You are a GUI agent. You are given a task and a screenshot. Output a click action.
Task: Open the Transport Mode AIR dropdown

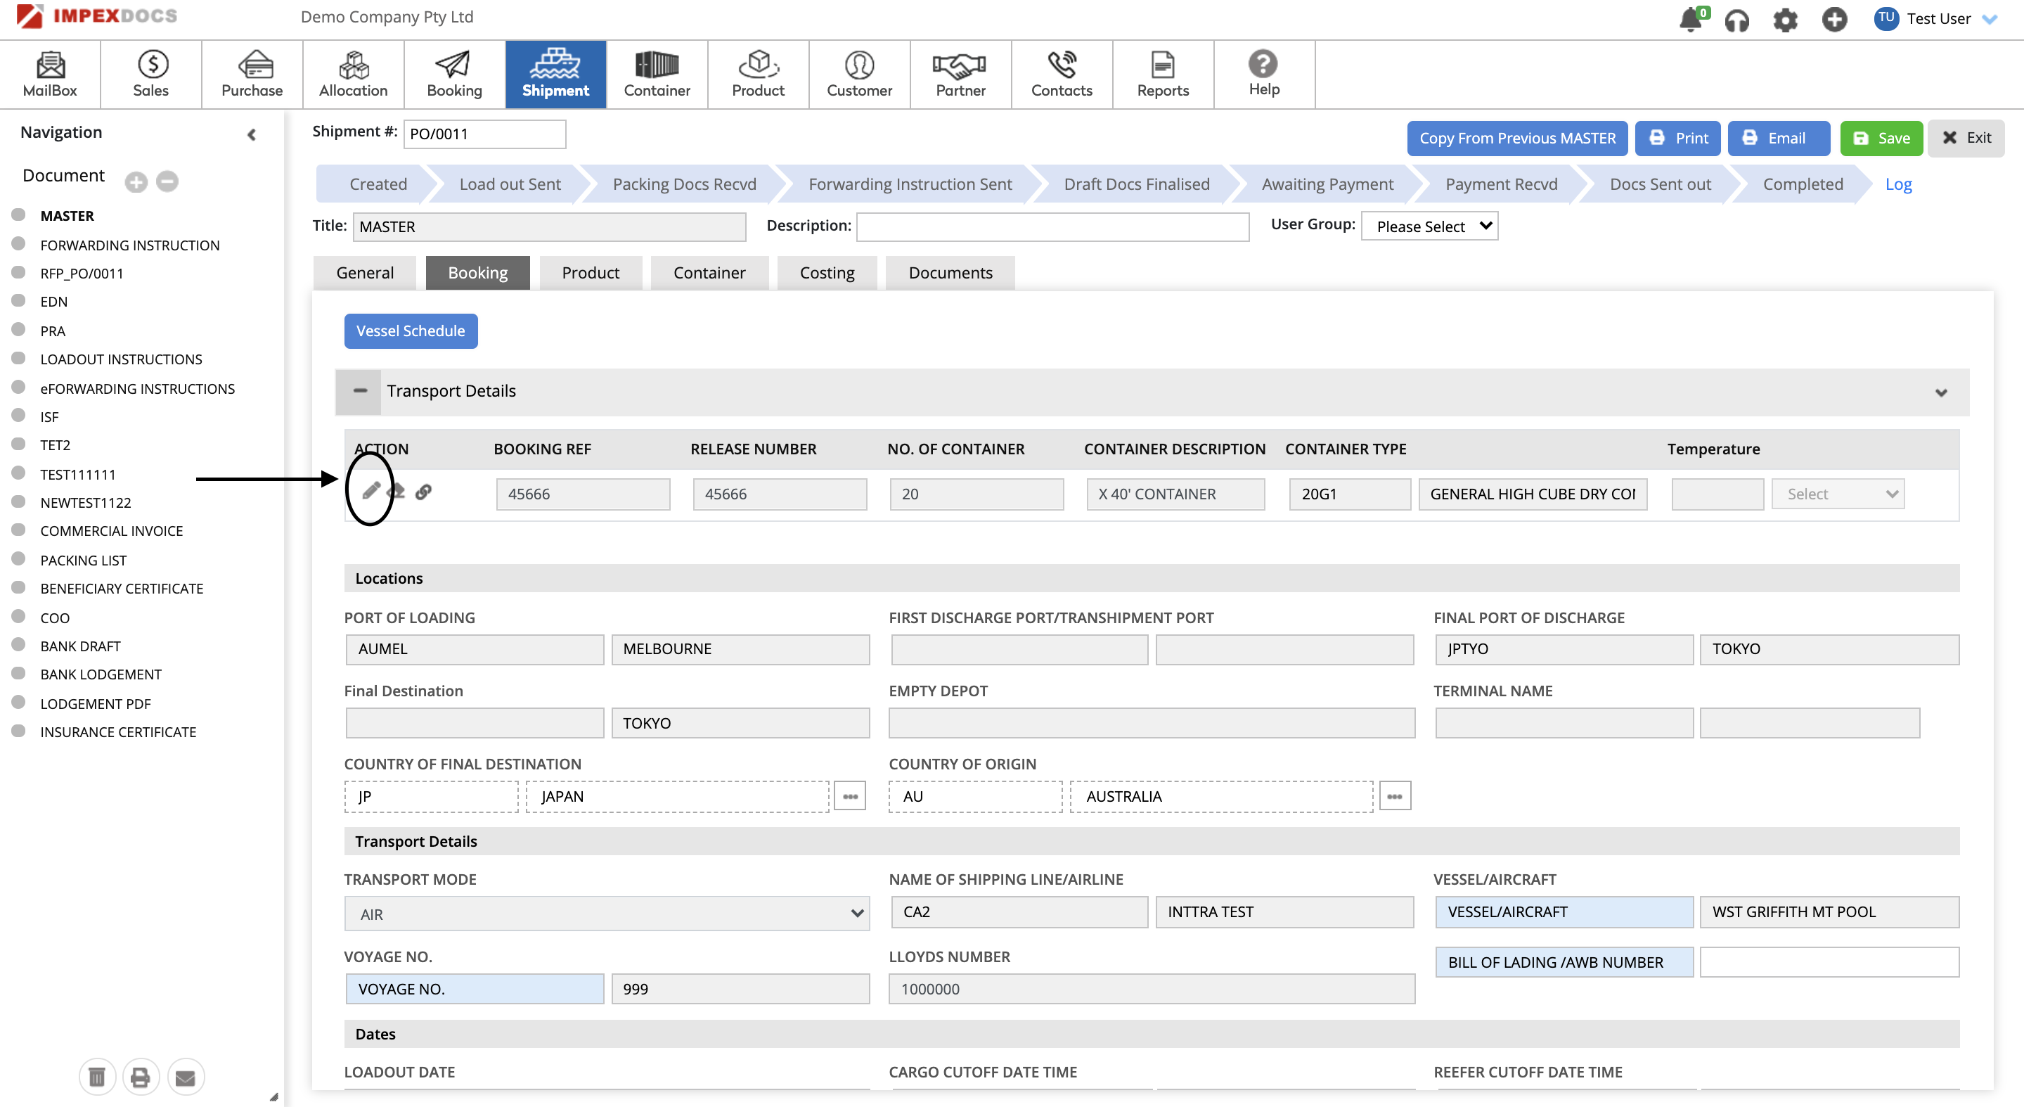(607, 914)
